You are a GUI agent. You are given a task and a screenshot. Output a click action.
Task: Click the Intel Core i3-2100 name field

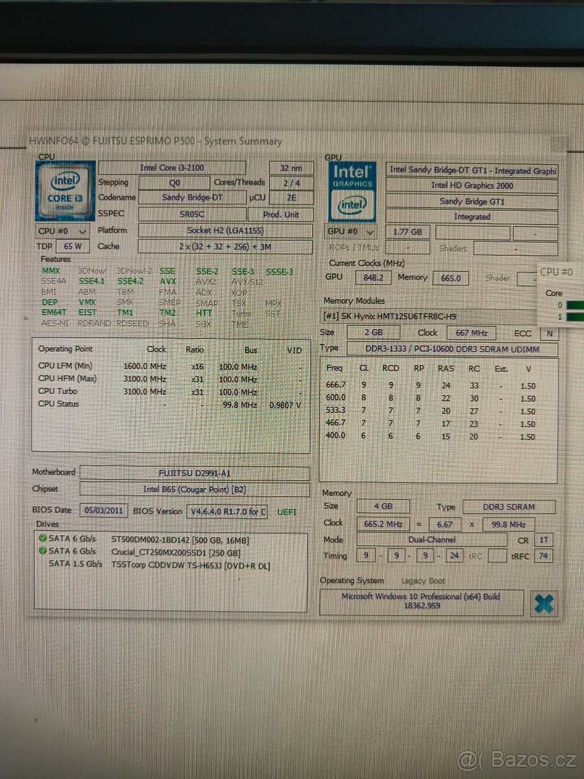click(x=172, y=168)
